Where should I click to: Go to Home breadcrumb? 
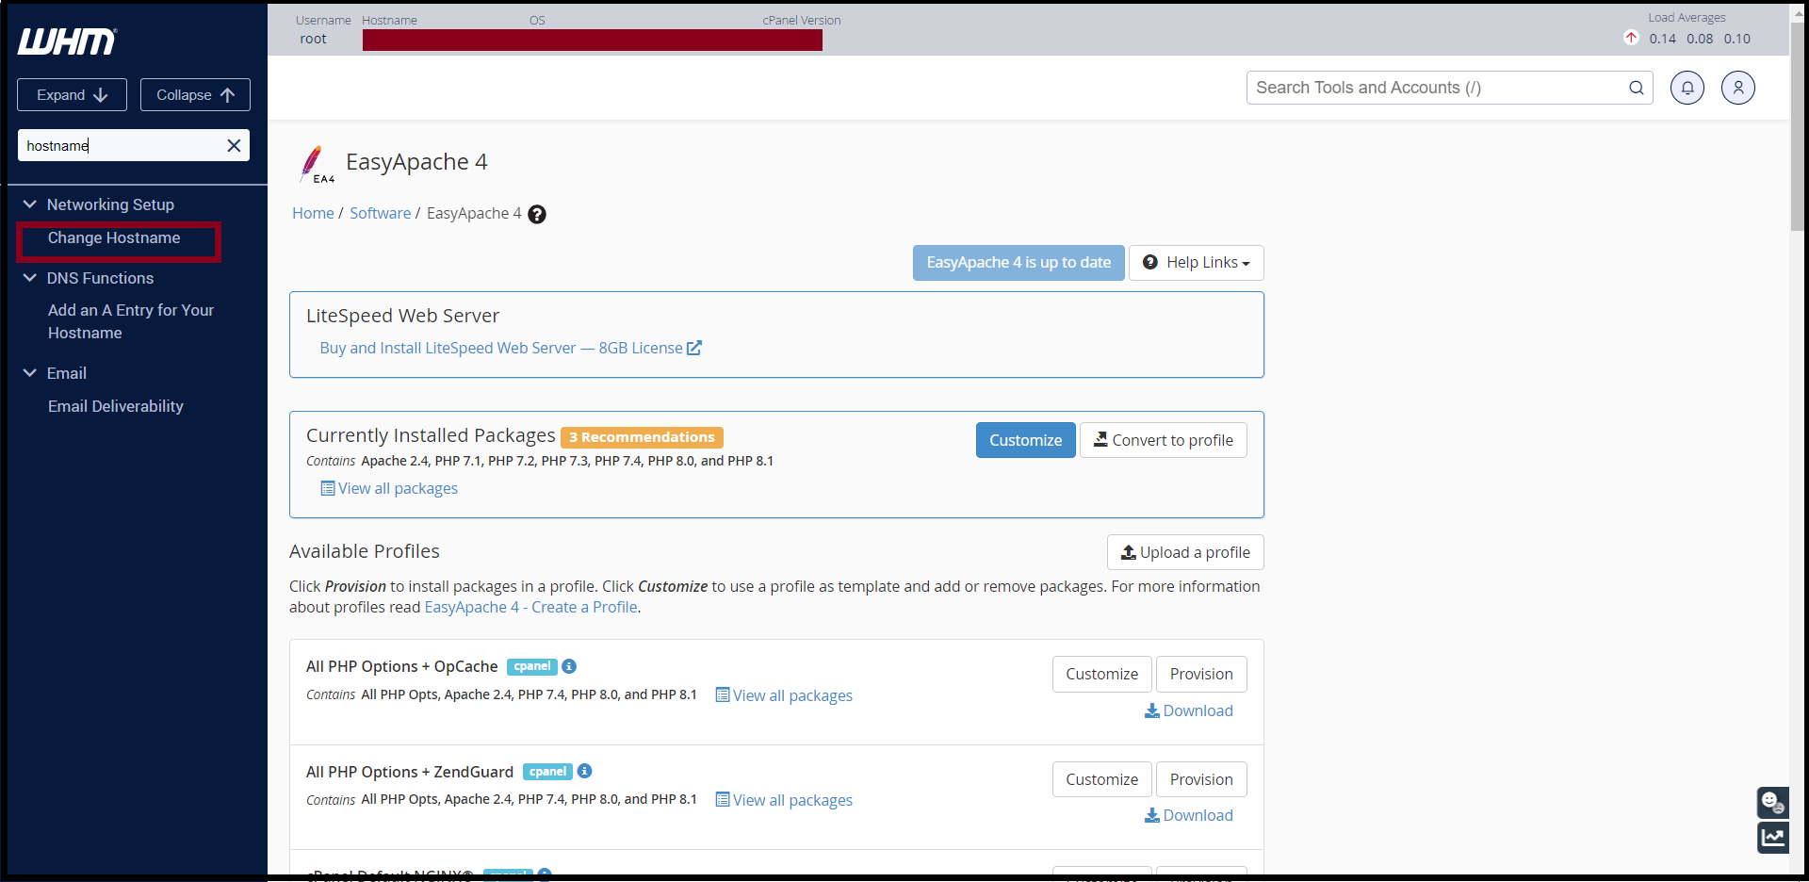(313, 213)
